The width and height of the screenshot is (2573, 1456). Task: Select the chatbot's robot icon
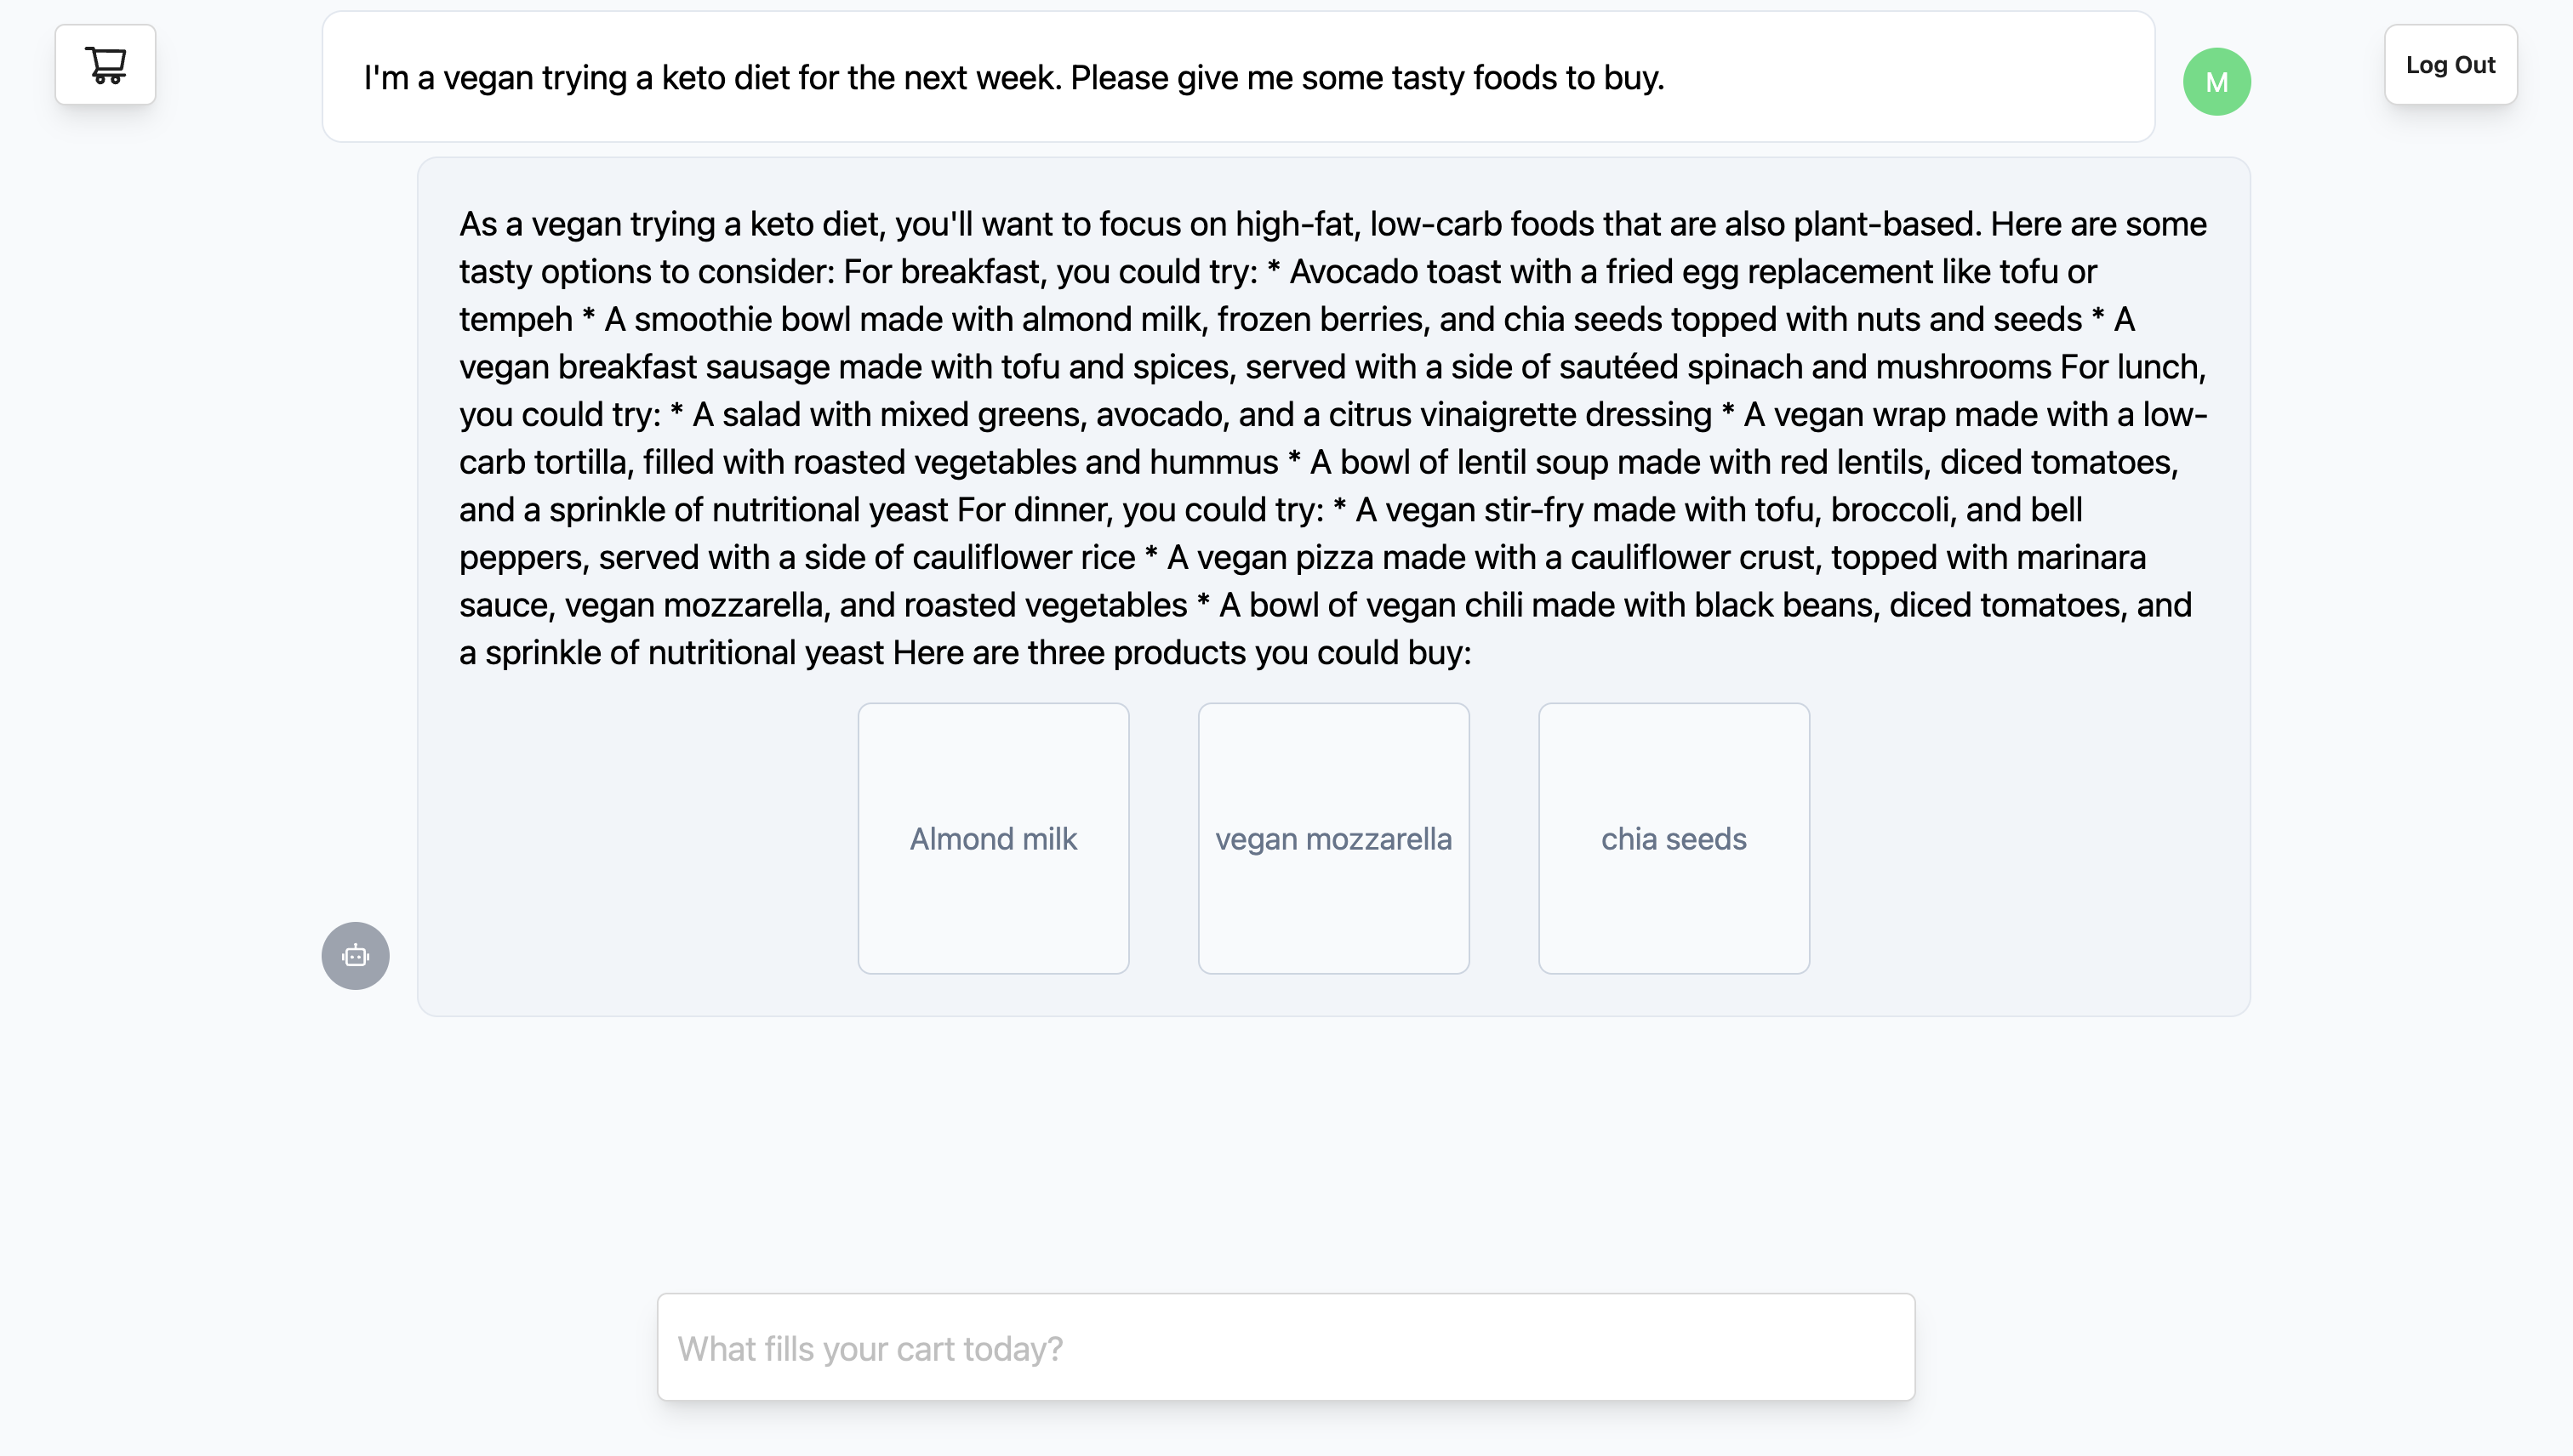(x=355, y=956)
